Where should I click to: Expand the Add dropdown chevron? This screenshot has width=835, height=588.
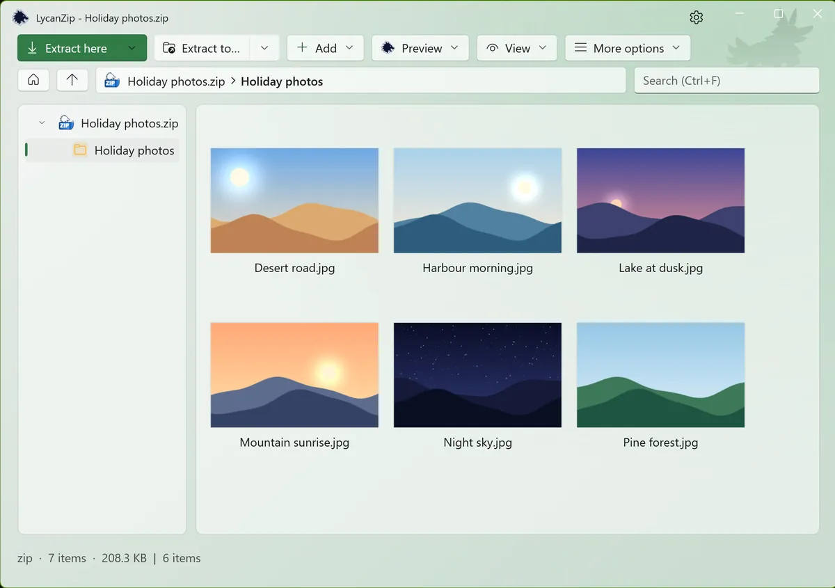[349, 48]
